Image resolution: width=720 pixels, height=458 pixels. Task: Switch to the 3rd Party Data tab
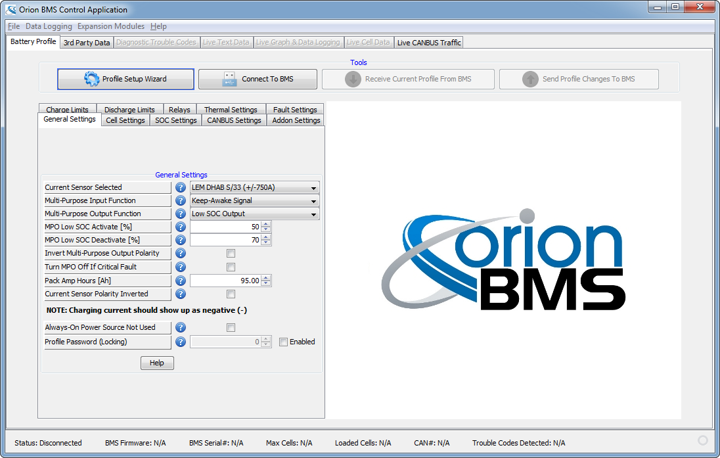[87, 43]
